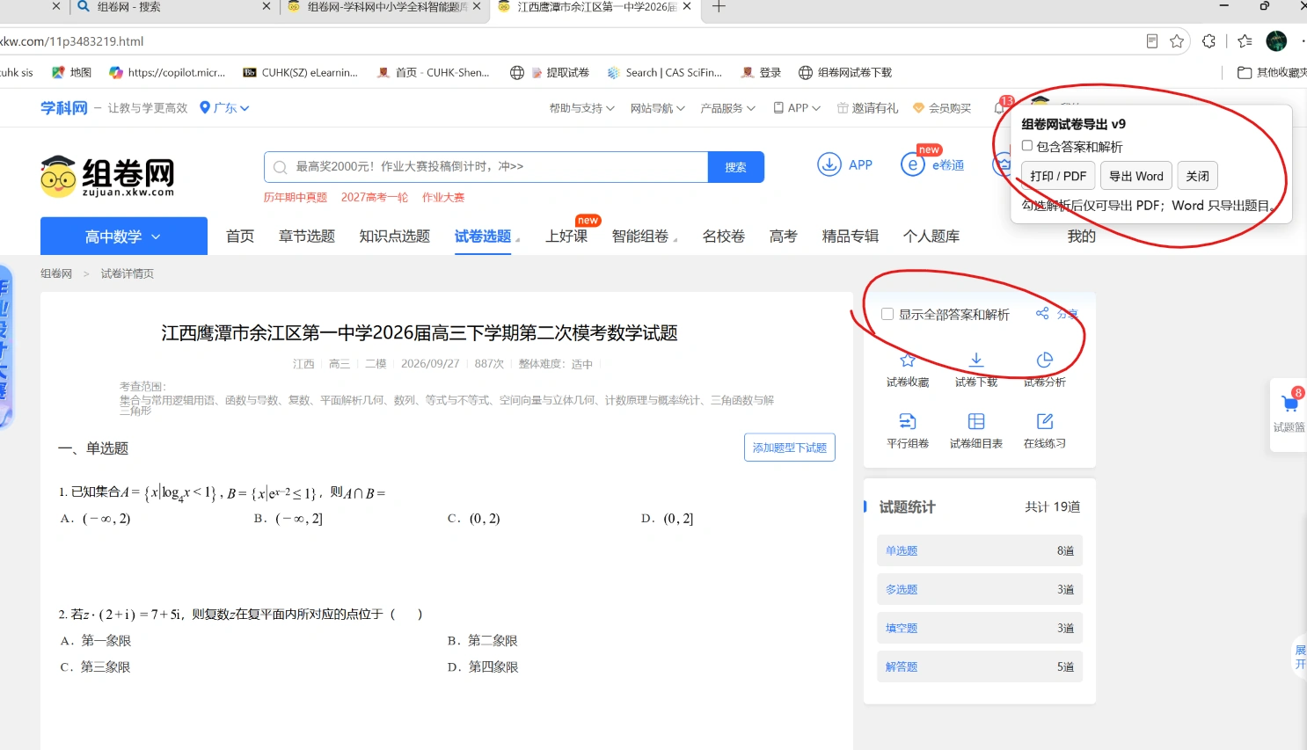Open the browser reader view icon
Viewport: 1307px width, 750px height.
tap(1152, 41)
